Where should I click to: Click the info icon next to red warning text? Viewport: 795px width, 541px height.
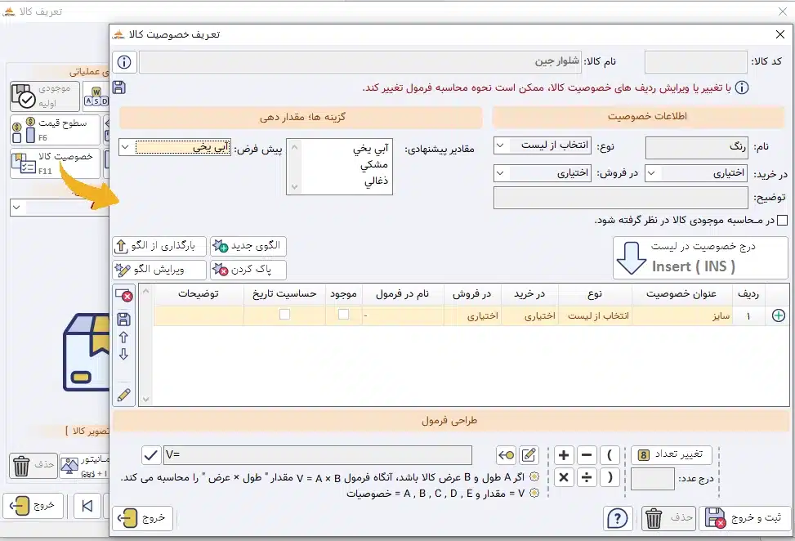click(x=741, y=87)
